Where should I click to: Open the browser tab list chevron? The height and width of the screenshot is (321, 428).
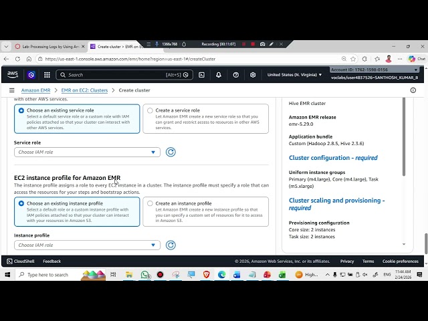click(6, 47)
